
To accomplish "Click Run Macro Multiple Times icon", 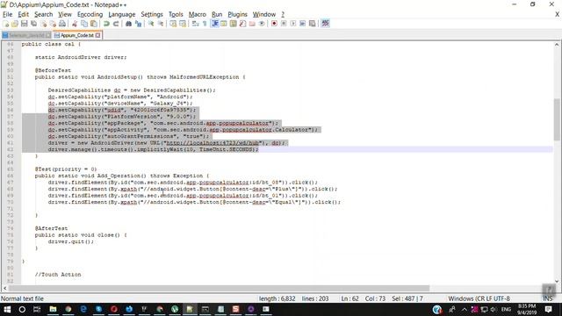I will pyautogui.click(x=302, y=24).
